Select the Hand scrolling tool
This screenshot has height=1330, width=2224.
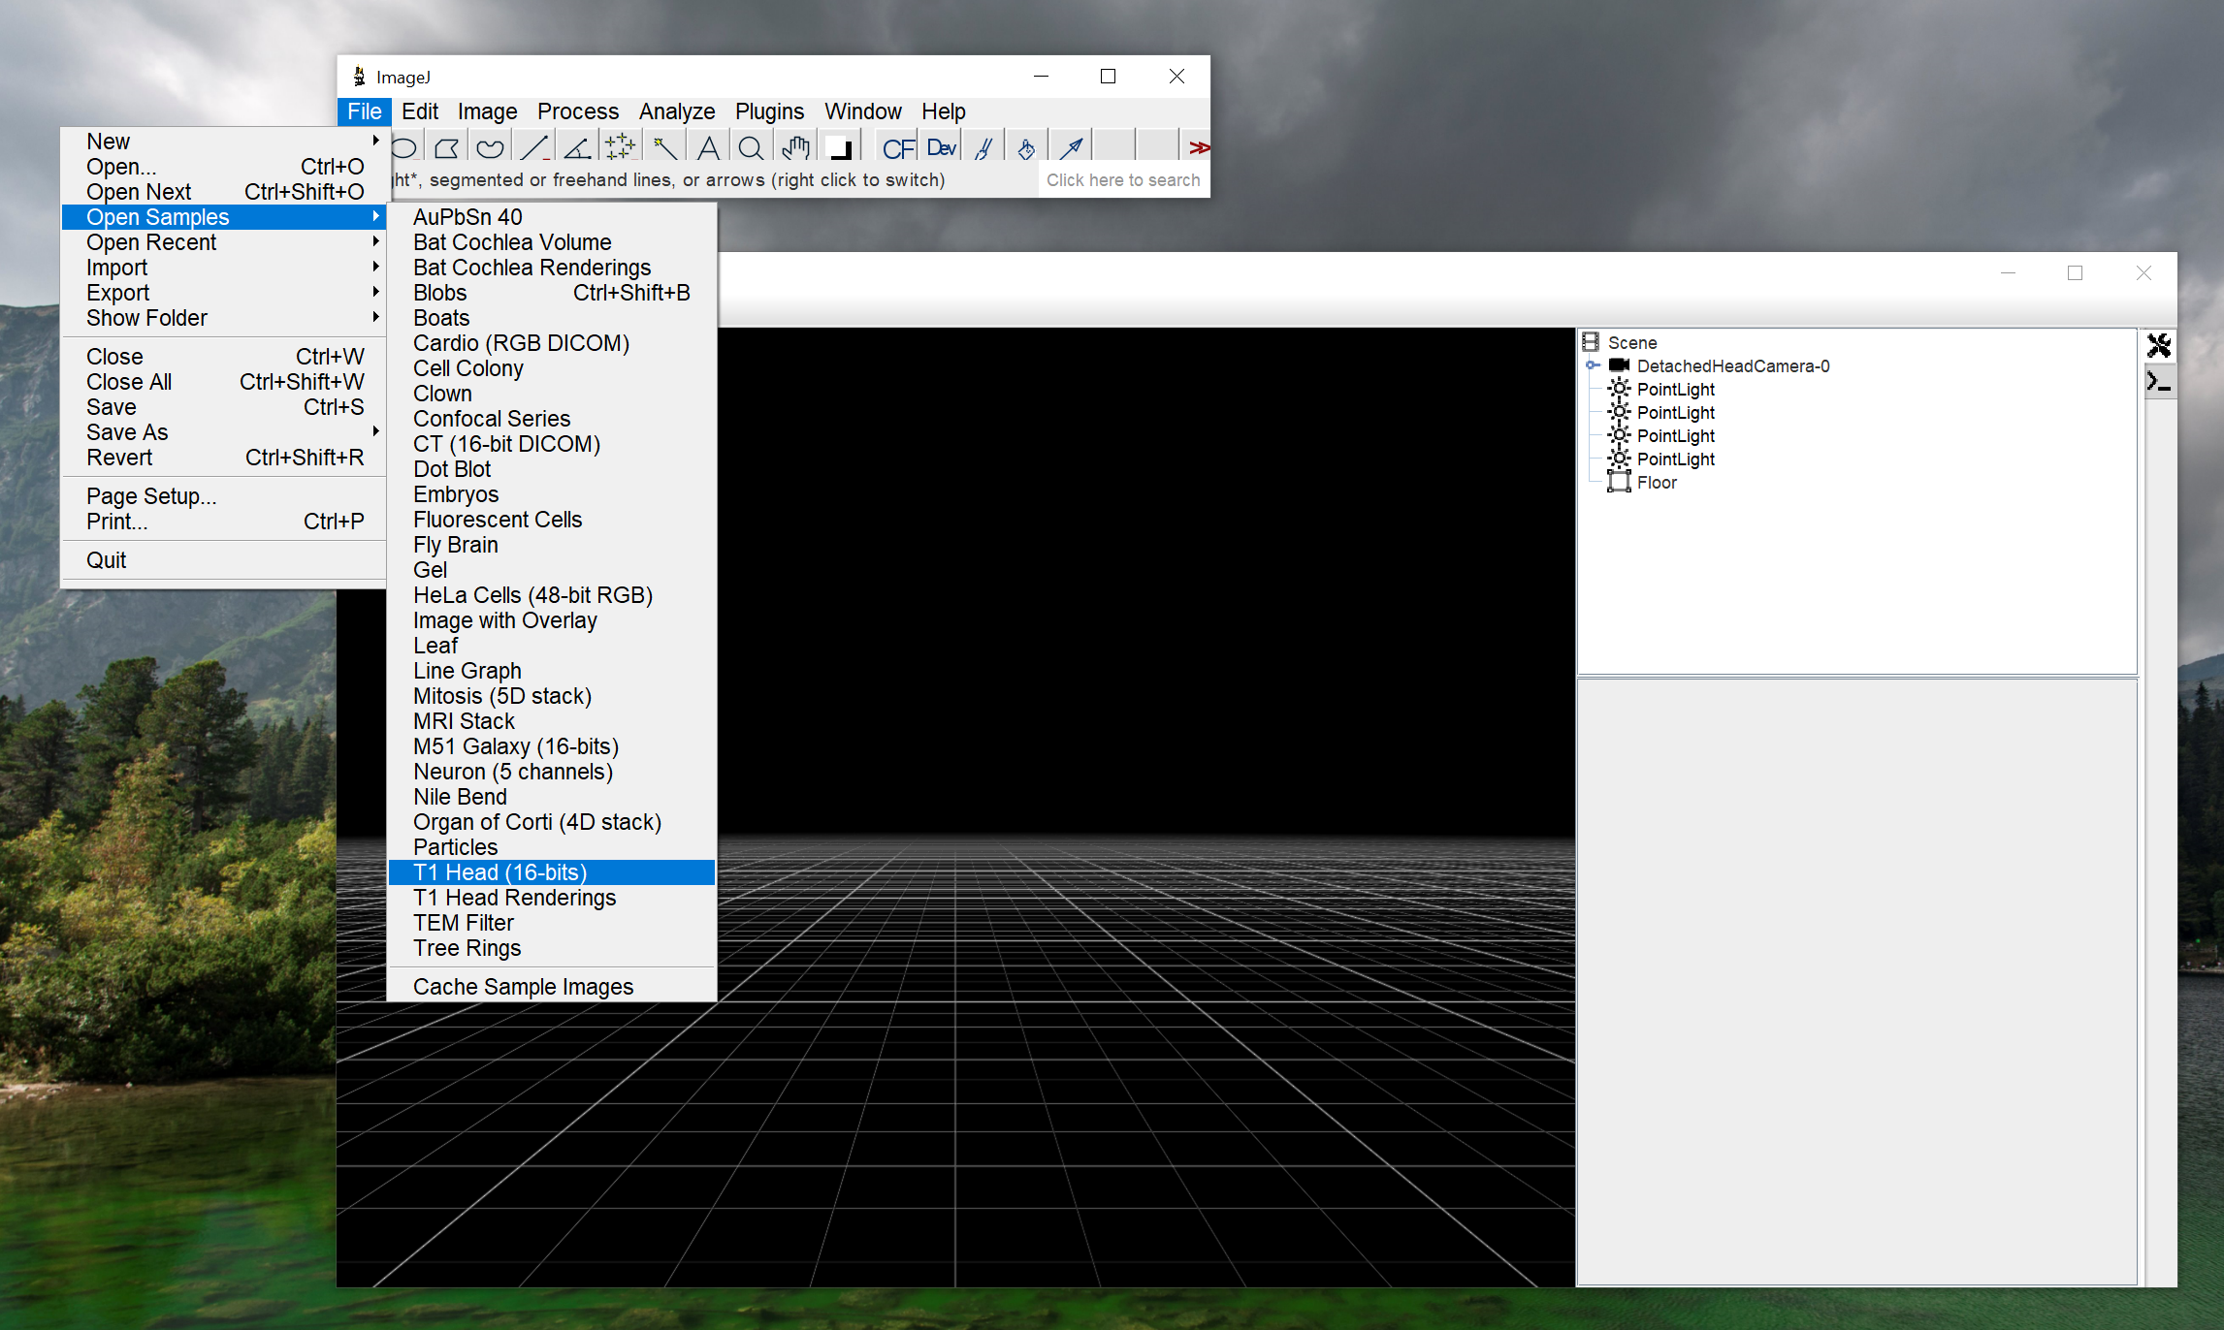tap(795, 148)
